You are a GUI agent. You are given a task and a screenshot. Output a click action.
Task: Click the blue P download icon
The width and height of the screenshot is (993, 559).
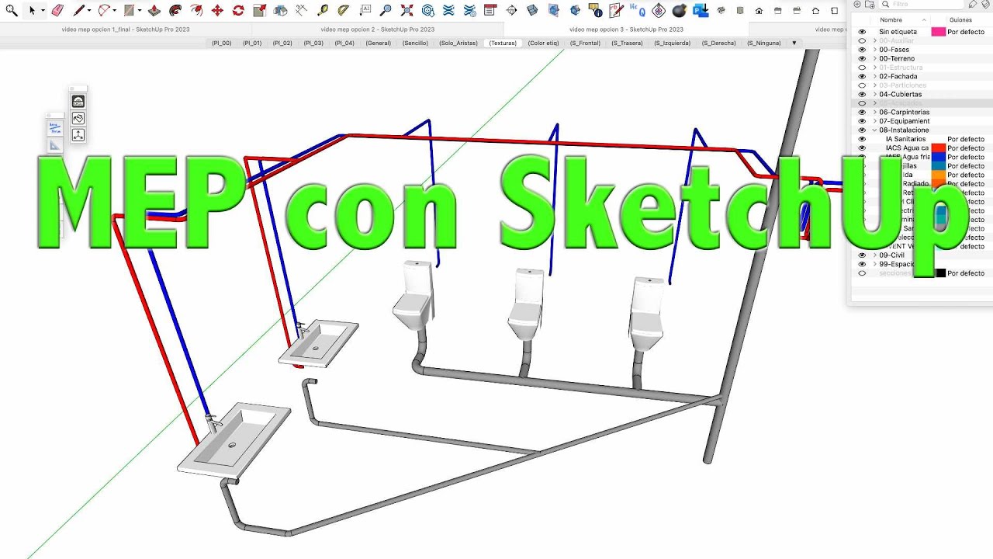(701, 11)
